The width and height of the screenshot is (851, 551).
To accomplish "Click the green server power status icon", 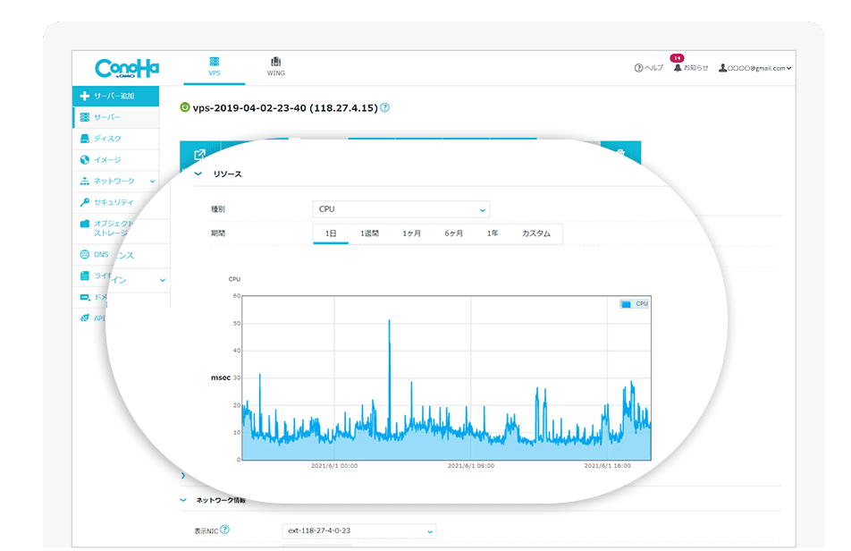I will pos(185,107).
